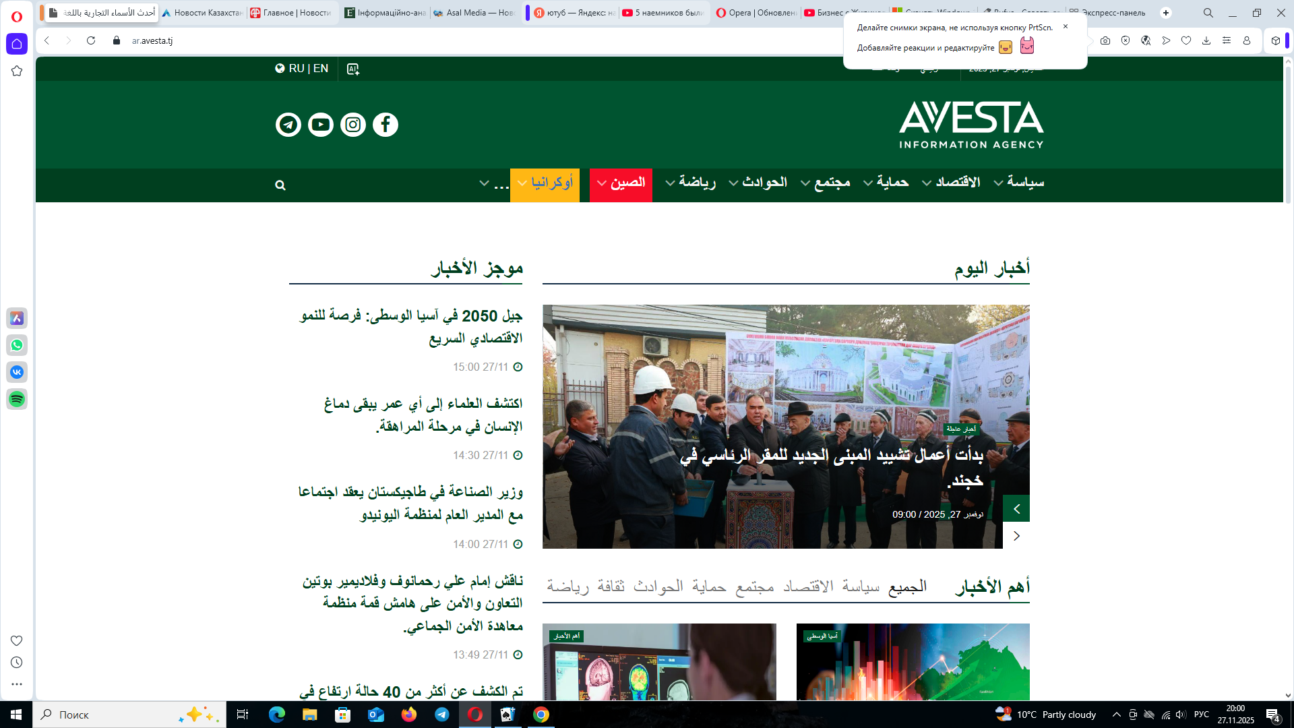Go back to previous page
Image resolution: width=1294 pixels, height=728 pixels.
[x=47, y=40]
